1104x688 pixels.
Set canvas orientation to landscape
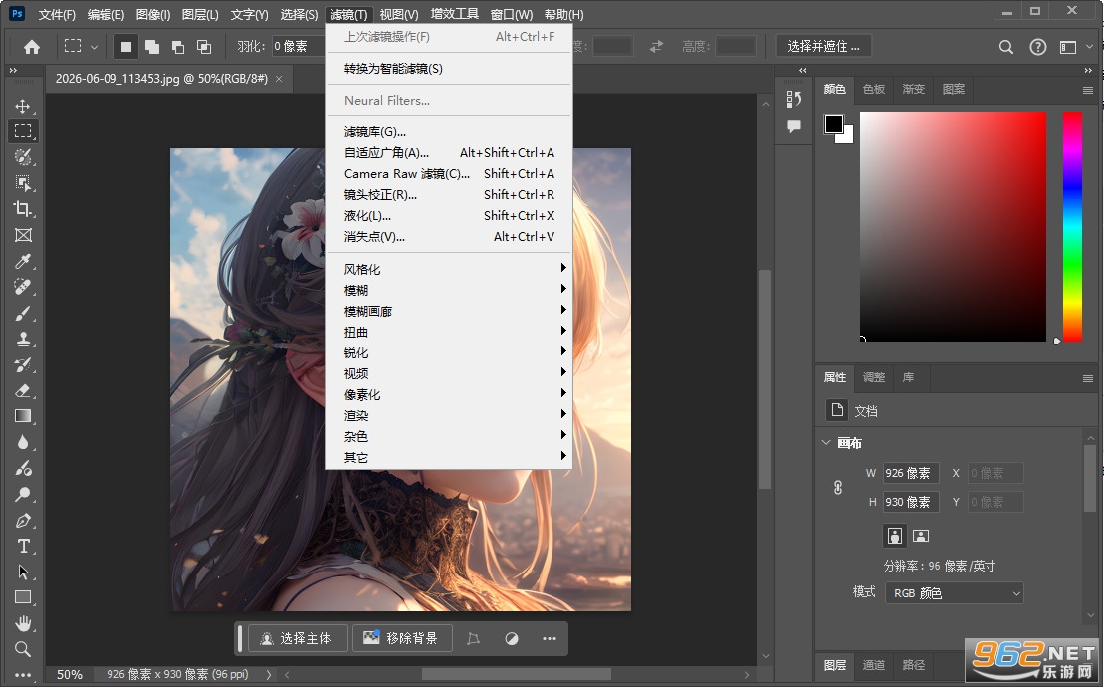pyautogui.click(x=920, y=536)
